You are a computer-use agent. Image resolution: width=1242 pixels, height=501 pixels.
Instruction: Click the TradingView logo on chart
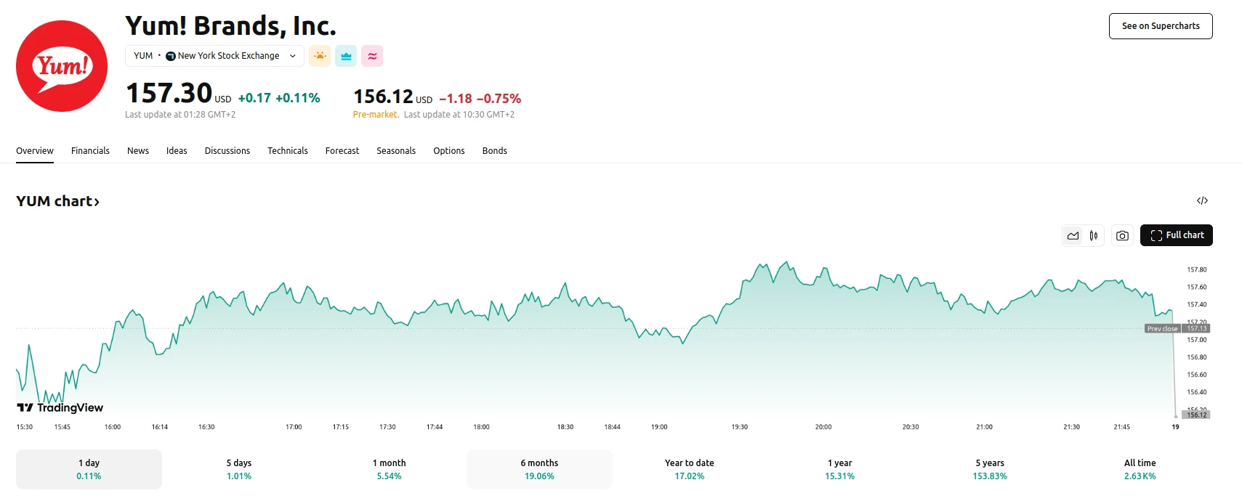point(60,407)
